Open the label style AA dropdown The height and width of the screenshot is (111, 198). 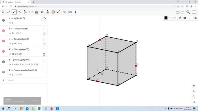click(175, 18)
